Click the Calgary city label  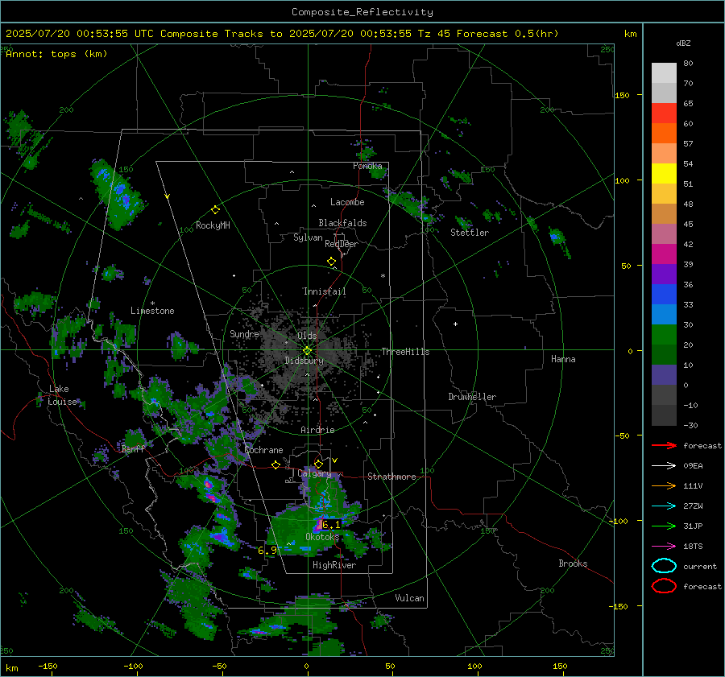tap(314, 473)
